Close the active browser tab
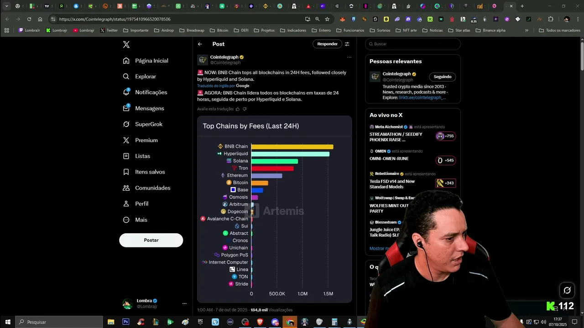 [x=511, y=6]
